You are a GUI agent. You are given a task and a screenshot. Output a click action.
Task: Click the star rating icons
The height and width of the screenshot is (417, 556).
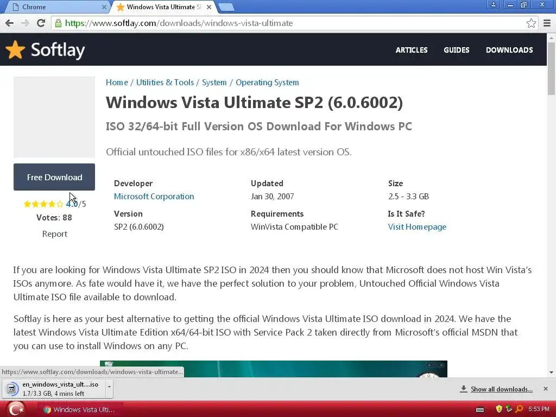click(x=43, y=204)
